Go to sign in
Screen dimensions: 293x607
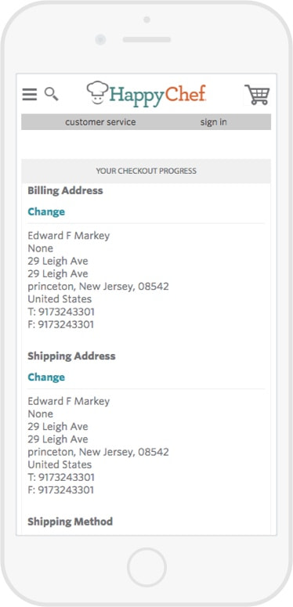tap(214, 122)
